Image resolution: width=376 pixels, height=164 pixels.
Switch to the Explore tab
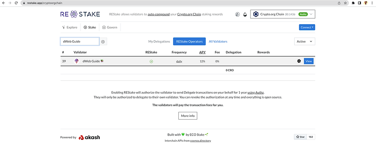[70, 27]
